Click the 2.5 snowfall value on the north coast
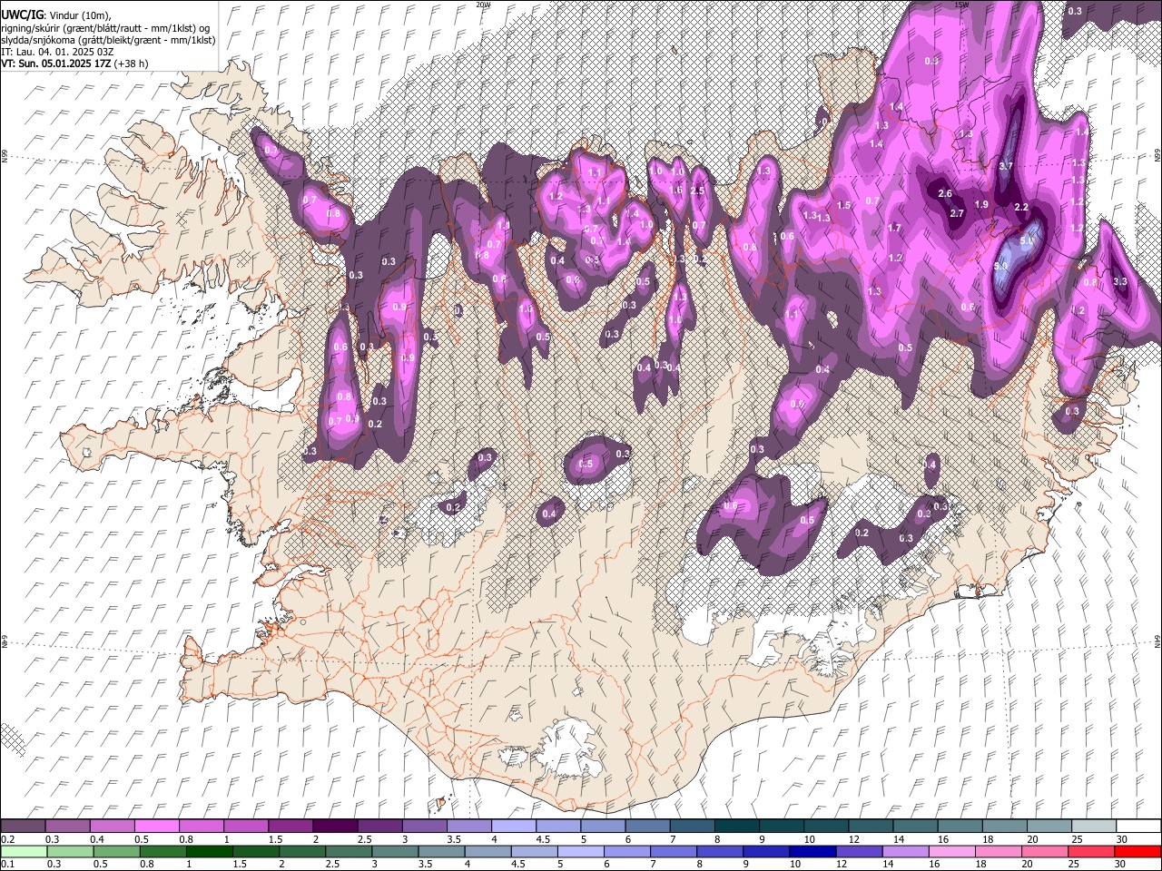Screen dimensions: 1162x871 coord(697,191)
